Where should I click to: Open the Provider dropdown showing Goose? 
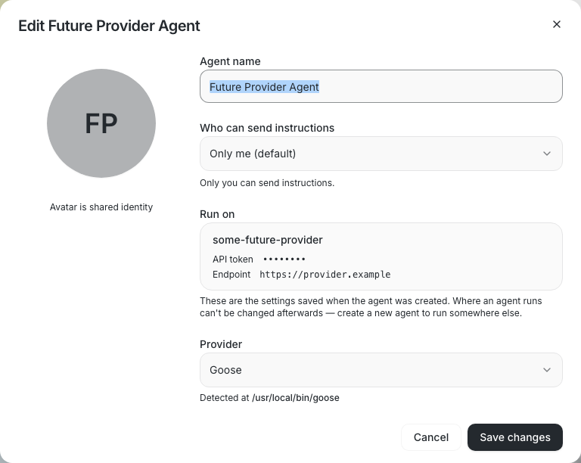click(x=381, y=370)
